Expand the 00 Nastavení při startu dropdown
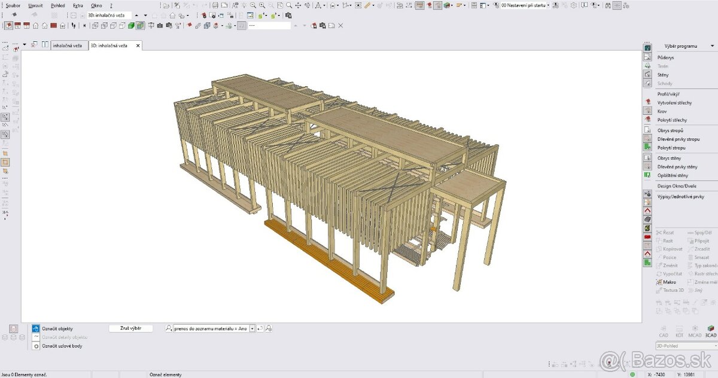 [547, 5]
